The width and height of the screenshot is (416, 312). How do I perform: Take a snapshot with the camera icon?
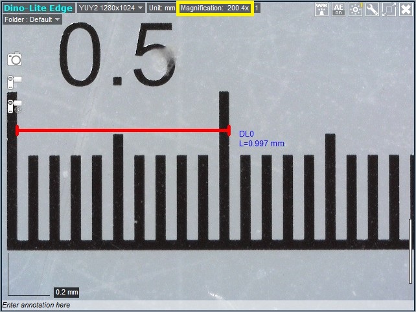coord(14,60)
